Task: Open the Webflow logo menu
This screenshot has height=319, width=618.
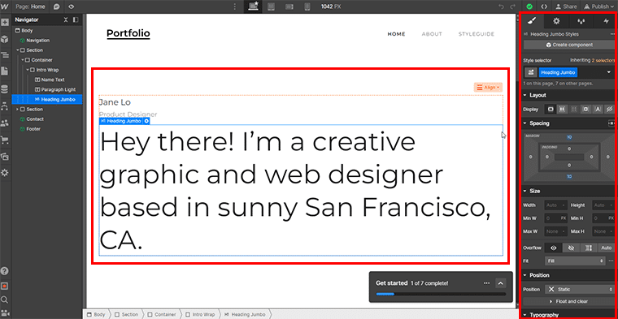Action: tap(5, 6)
